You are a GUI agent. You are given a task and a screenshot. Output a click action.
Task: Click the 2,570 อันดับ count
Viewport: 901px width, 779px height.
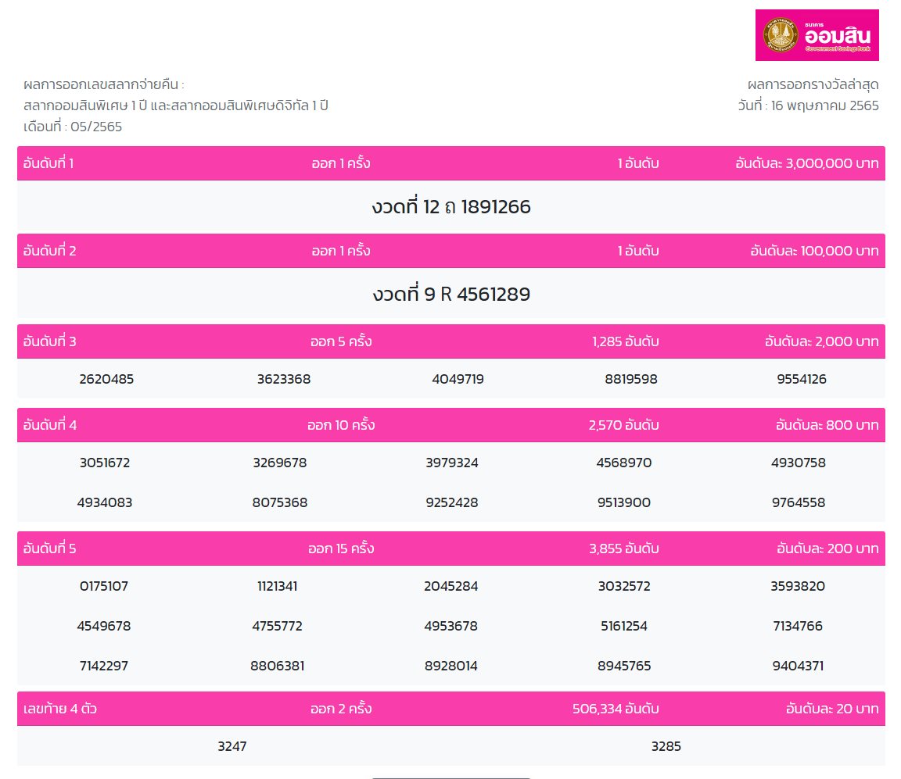pos(623,425)
